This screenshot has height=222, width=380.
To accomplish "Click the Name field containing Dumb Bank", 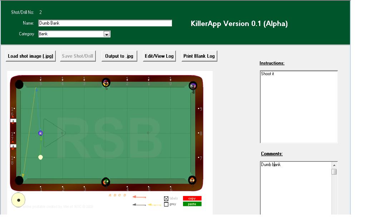I will pos(105,23).
